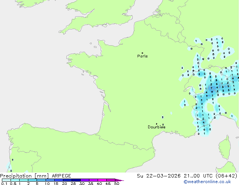The width and height of the screenshot is (239, 185).
Task: Click the Dourbies station label
Action: click(156, 127)
